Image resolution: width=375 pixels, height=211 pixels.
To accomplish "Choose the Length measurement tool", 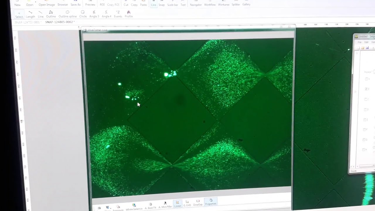I will point(30,14).
